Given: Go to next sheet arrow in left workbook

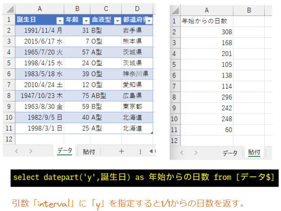Looking at the screenshot, I should click(31, 151).
